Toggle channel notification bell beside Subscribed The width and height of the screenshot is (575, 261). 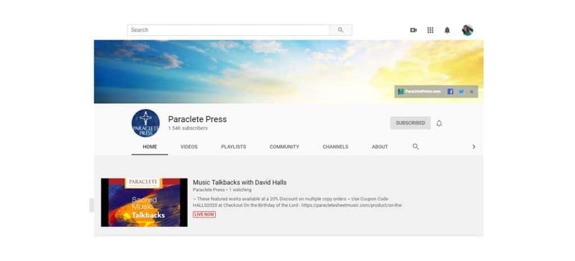coord(439,123)
